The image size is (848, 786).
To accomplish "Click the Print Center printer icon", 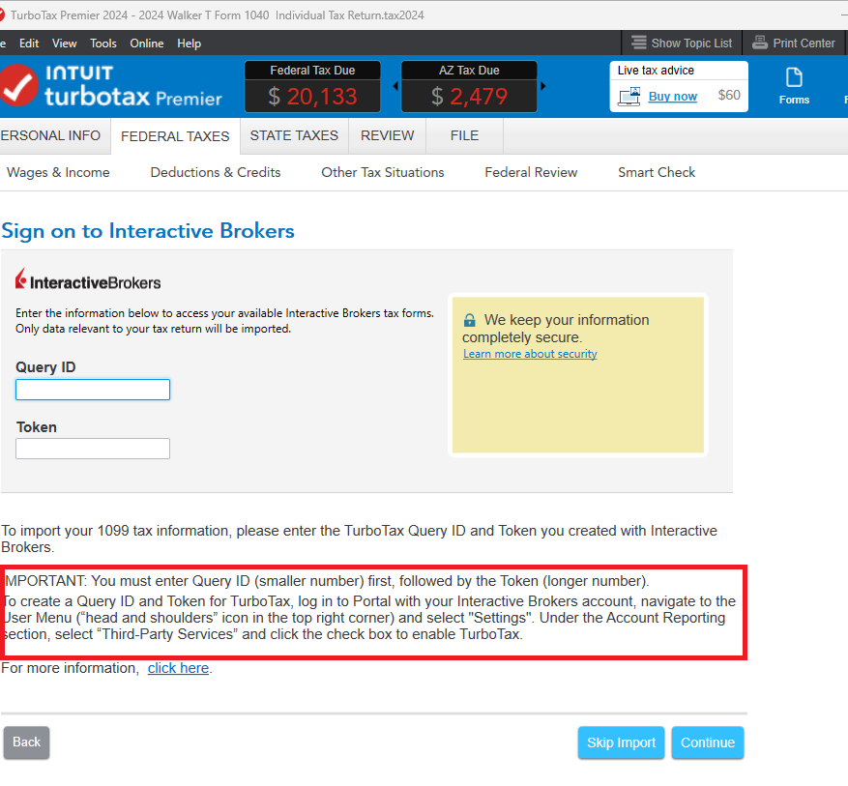I will [760, 43].
